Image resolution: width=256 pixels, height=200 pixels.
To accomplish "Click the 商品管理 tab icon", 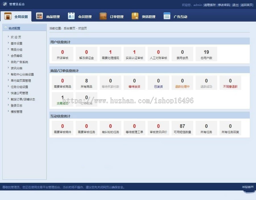I will 40,16.
